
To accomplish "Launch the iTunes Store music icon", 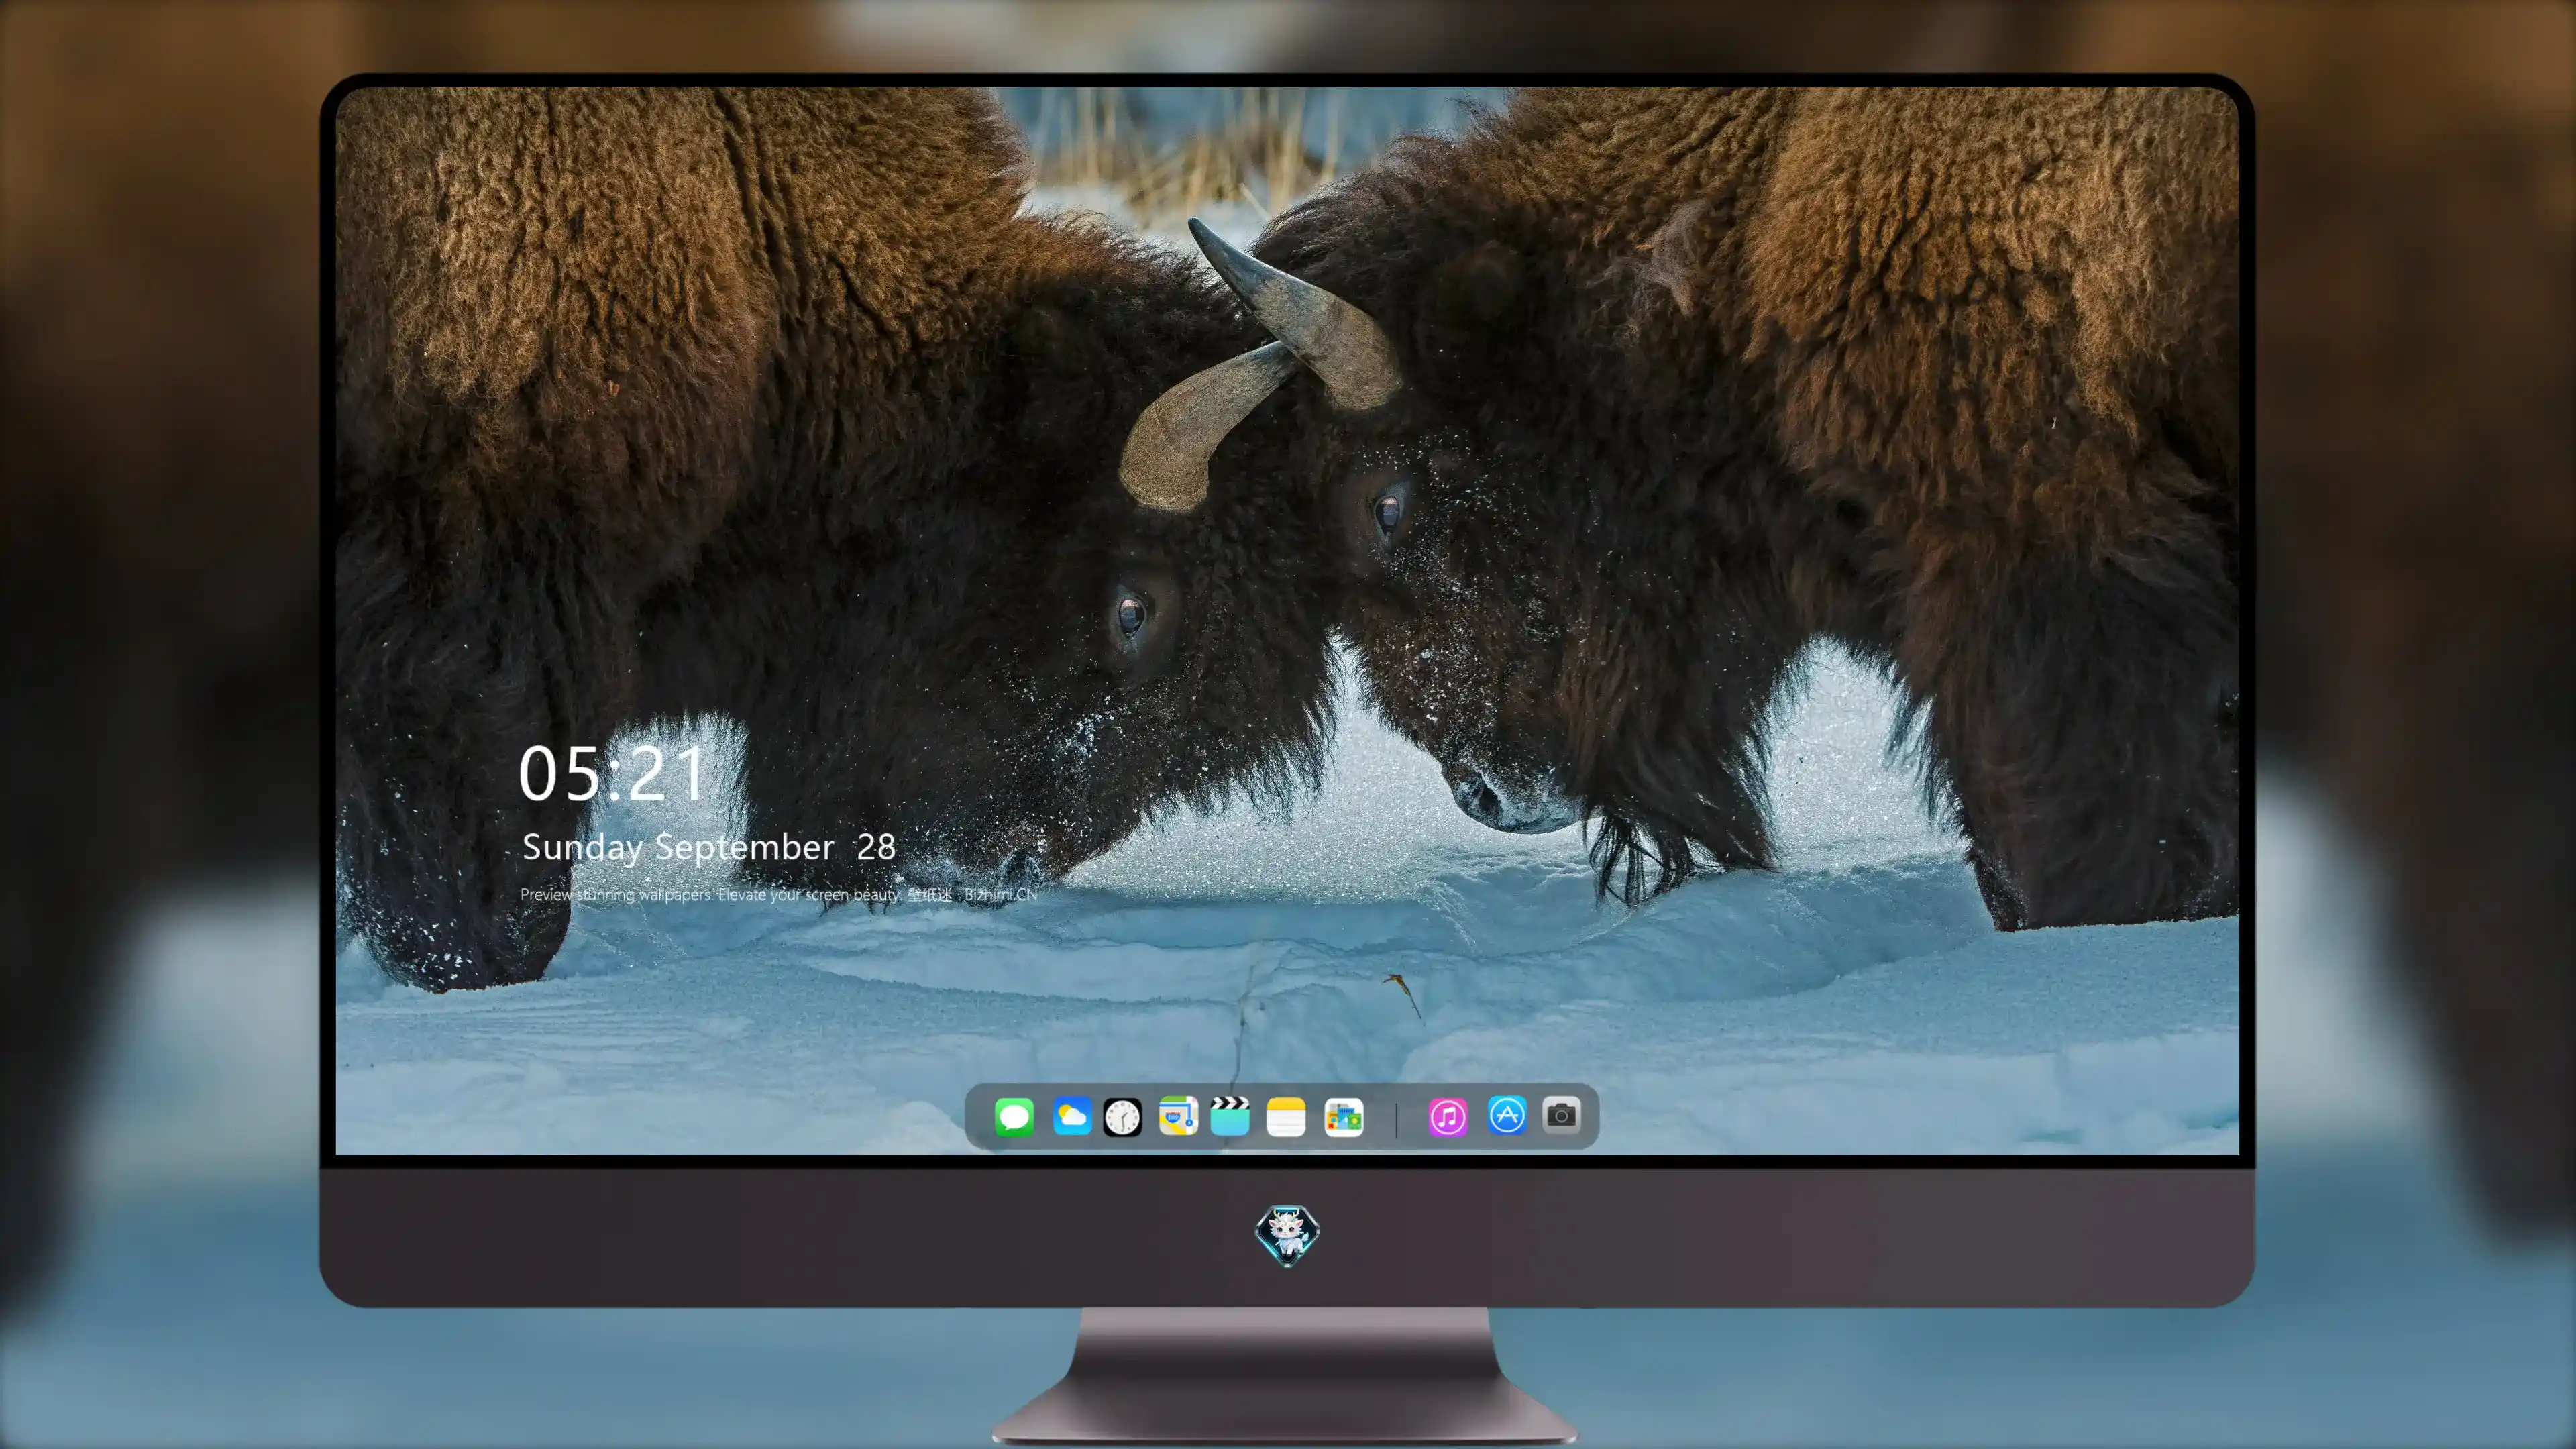I will [1448, 1117].
